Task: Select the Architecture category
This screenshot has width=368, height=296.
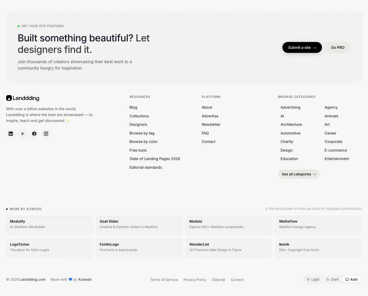Action: click(x=291, y=125)
